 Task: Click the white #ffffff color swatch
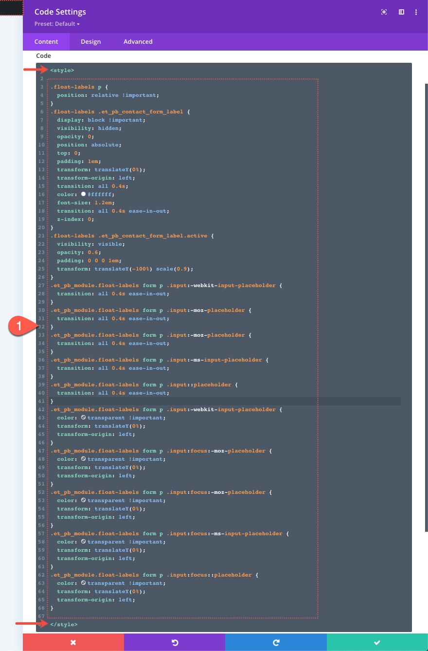click(x=84, y=194)
